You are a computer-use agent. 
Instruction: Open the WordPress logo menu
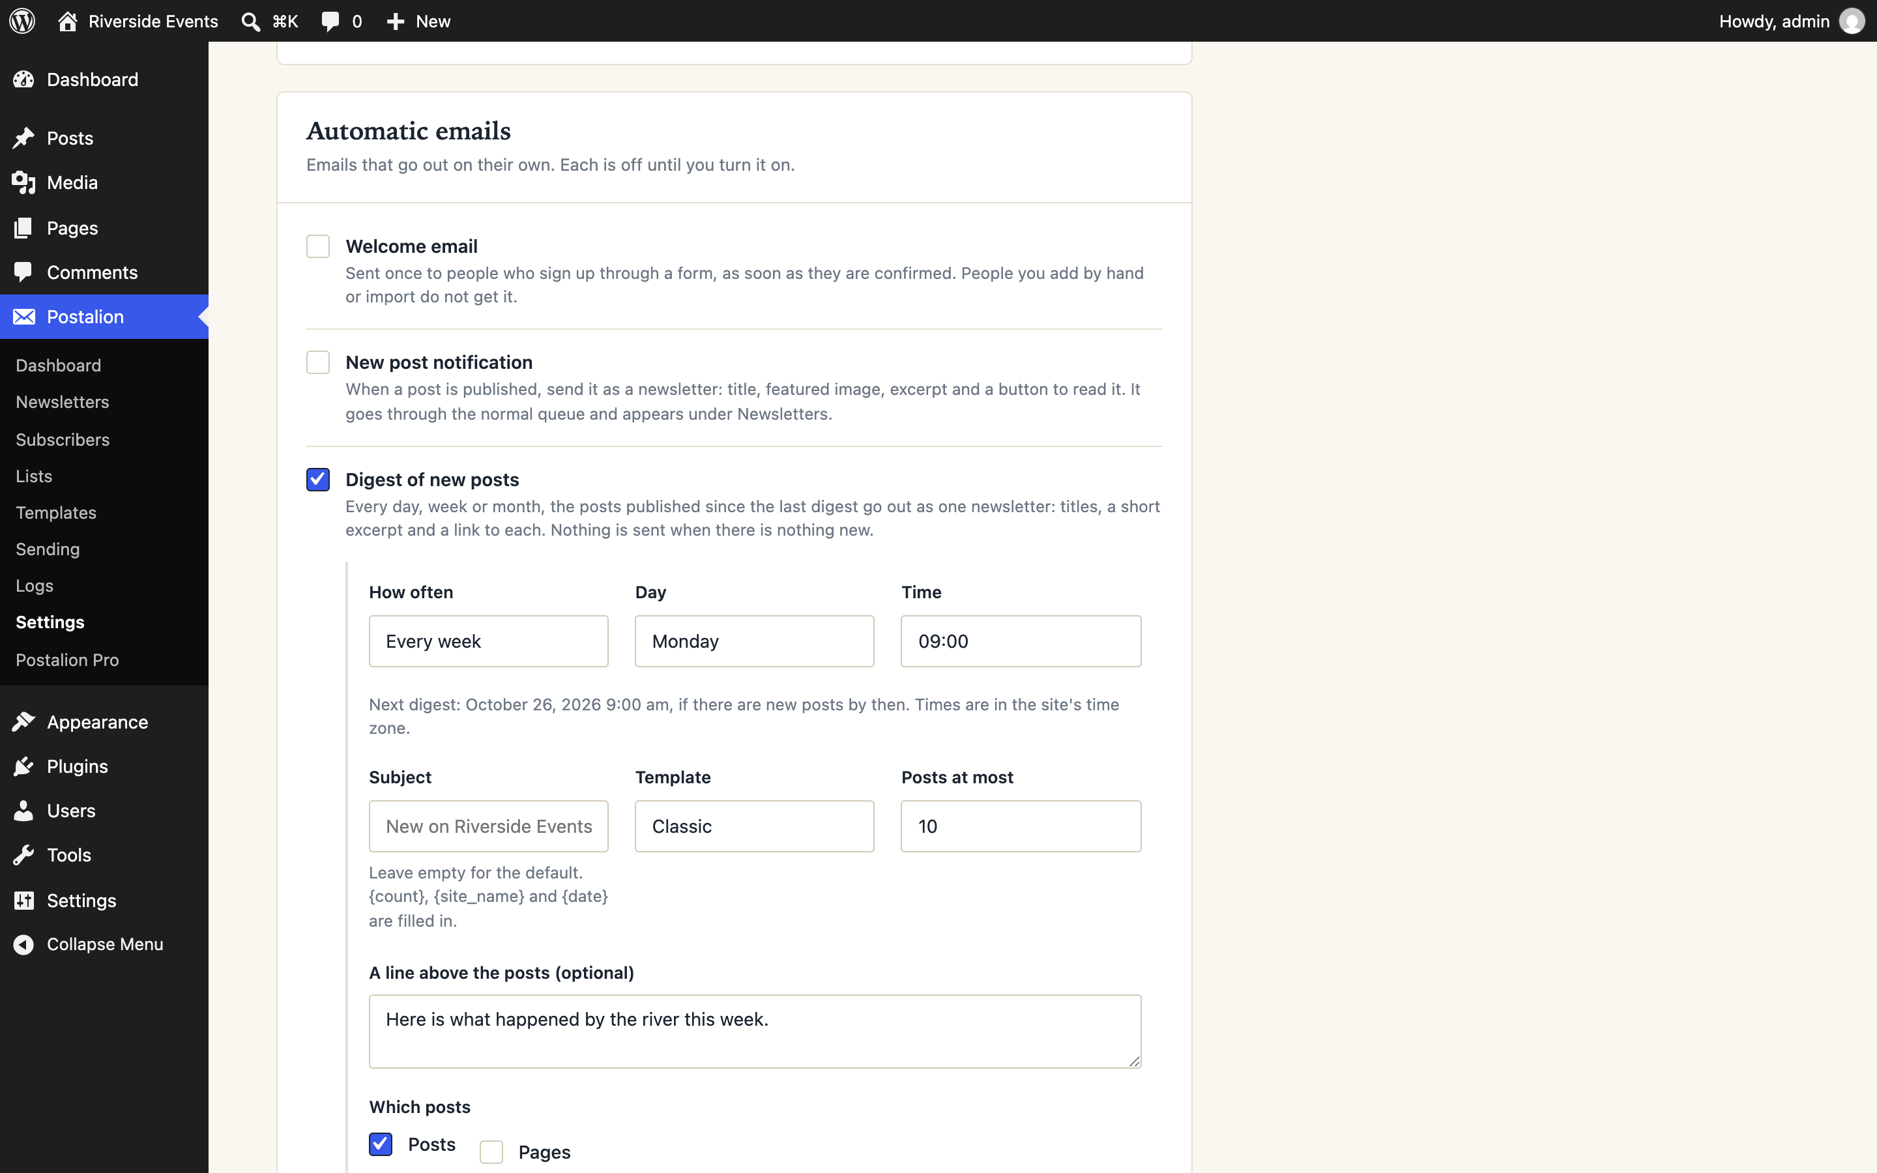pyautogui.click(x=23, y=21)
